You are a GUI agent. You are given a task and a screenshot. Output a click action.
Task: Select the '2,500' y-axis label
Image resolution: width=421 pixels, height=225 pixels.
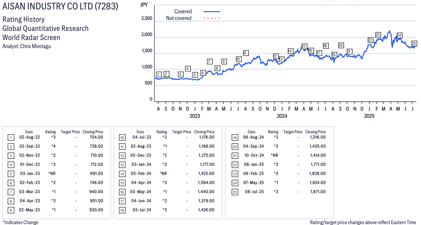147,18
